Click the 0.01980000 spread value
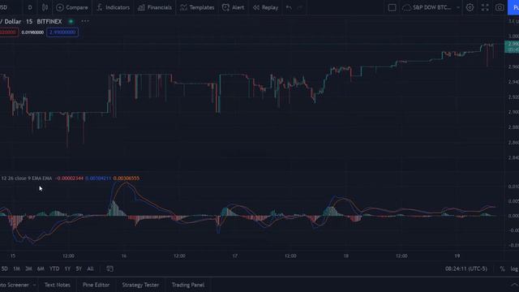519x292 pixels. point(32,32)
